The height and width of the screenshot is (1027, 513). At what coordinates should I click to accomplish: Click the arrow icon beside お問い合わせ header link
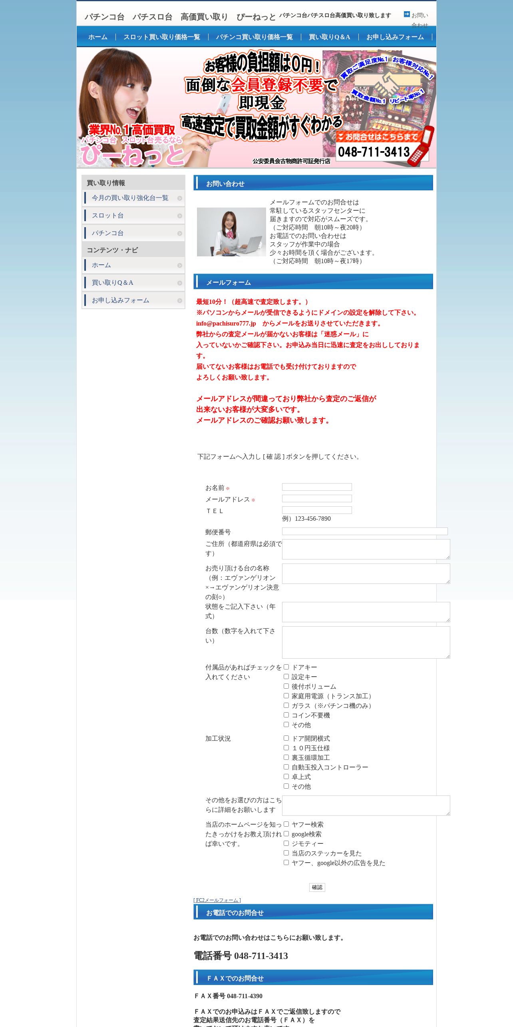click(x=407, y=14)
